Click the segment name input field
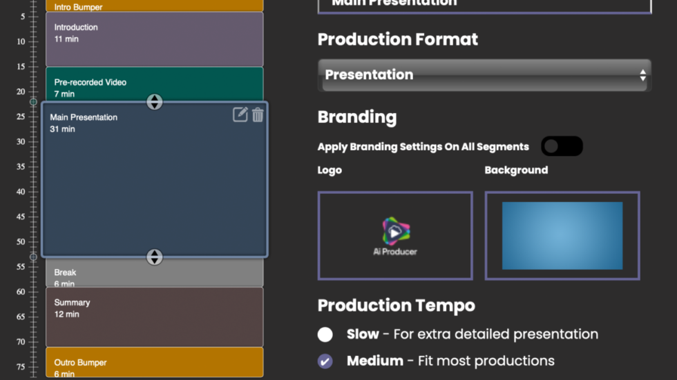The width and height of the screenshot is (677, 380). (x=484, y=5)
